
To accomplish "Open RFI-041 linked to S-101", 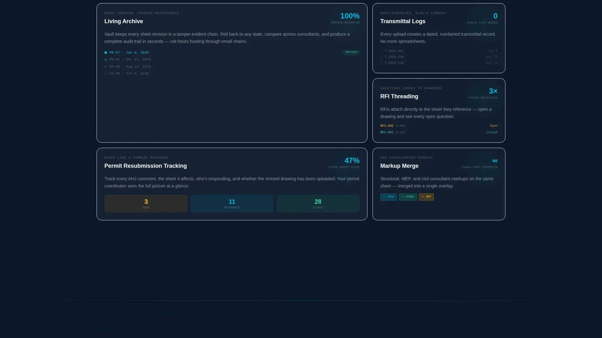I will [x=393, y=132].
